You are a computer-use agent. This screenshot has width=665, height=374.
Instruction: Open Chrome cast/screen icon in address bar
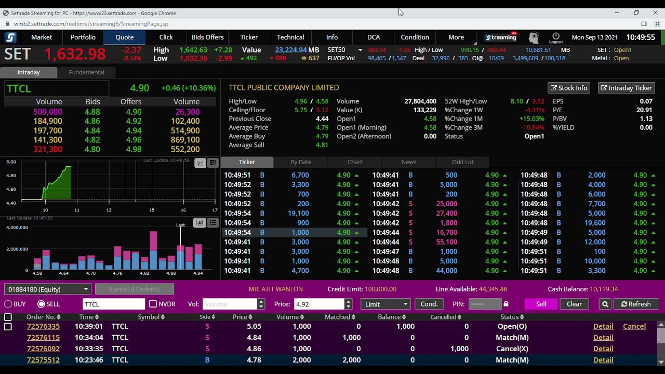click(644, 24)
